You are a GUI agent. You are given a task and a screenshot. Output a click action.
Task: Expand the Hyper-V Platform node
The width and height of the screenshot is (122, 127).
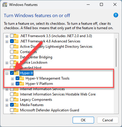coord(12,84)
